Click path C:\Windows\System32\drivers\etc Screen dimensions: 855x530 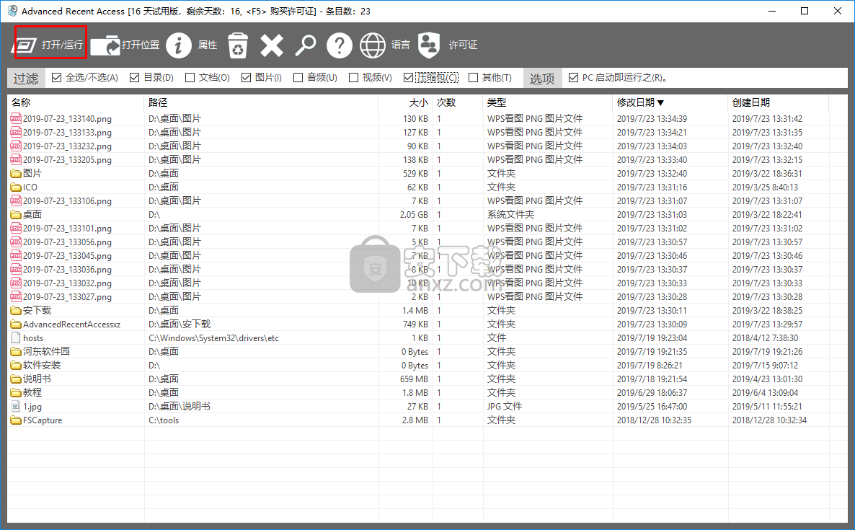(213, 338)
